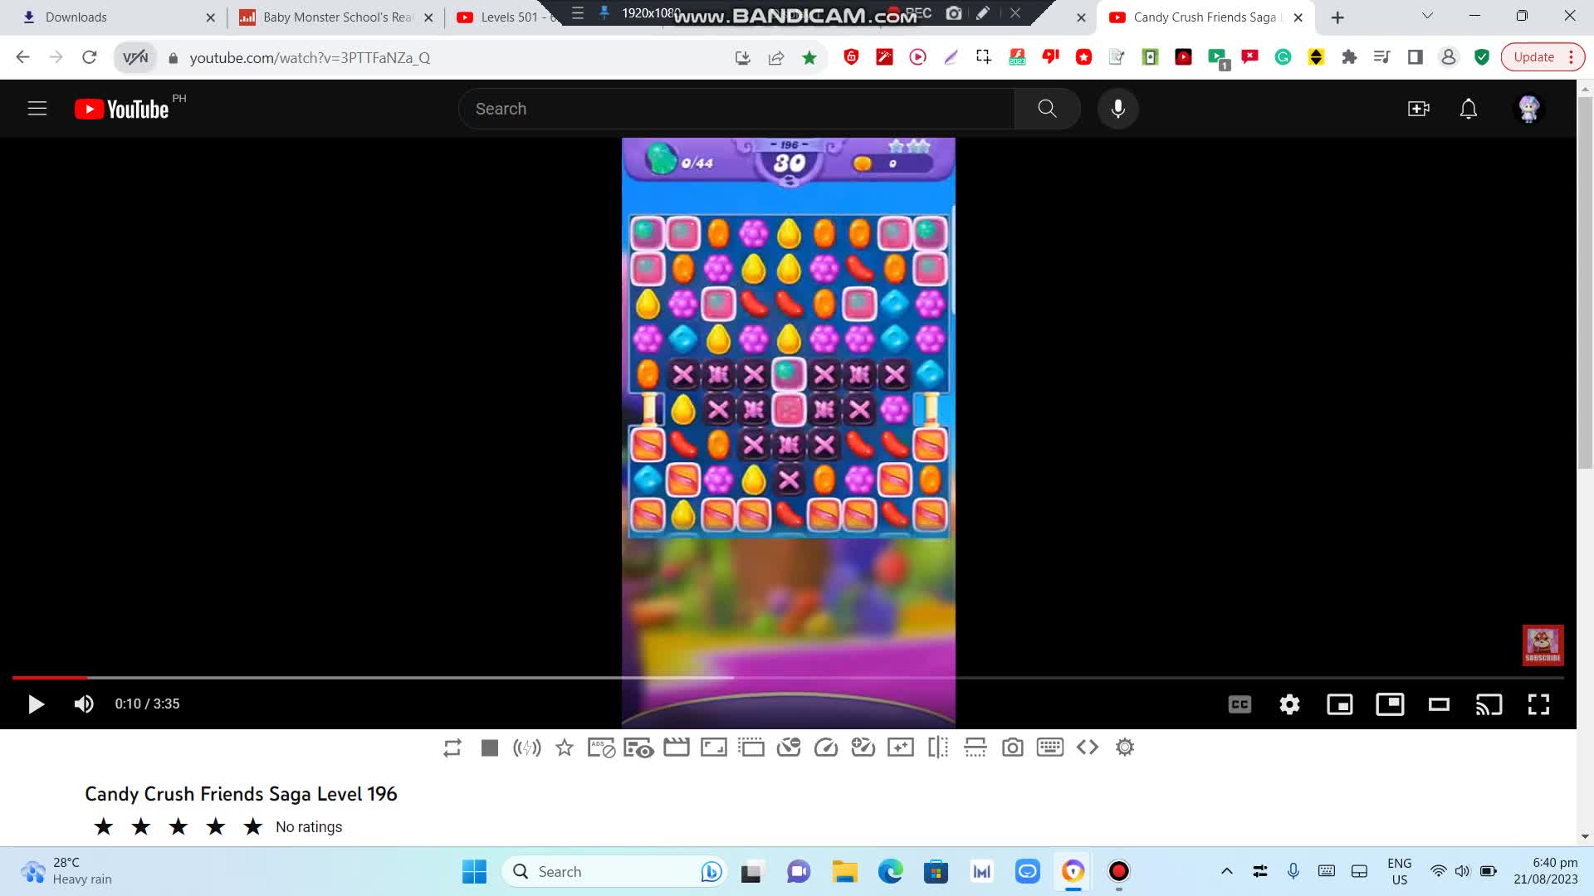Open a new browser tab
The image size is (1594, 896).
click(x=1337, y=17)
